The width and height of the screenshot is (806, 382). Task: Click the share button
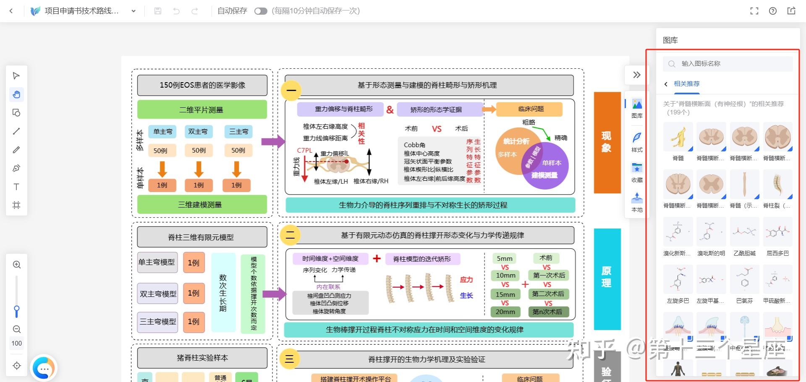pyautogui.click(x=791, y=11)
